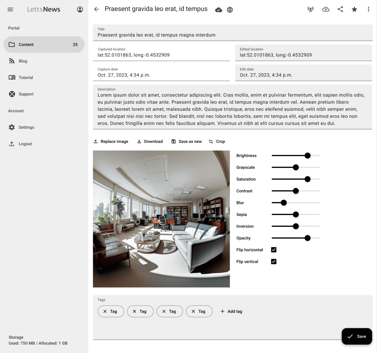Open Settings in the Account section
Image resolution: width=377 pixels, height=353 pixels.
tap(26, 127)
